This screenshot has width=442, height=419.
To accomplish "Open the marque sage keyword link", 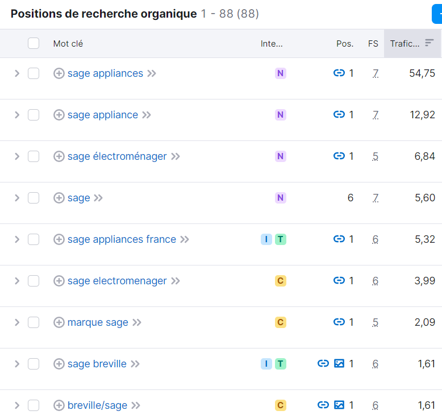I will click(x=98, y=322).
